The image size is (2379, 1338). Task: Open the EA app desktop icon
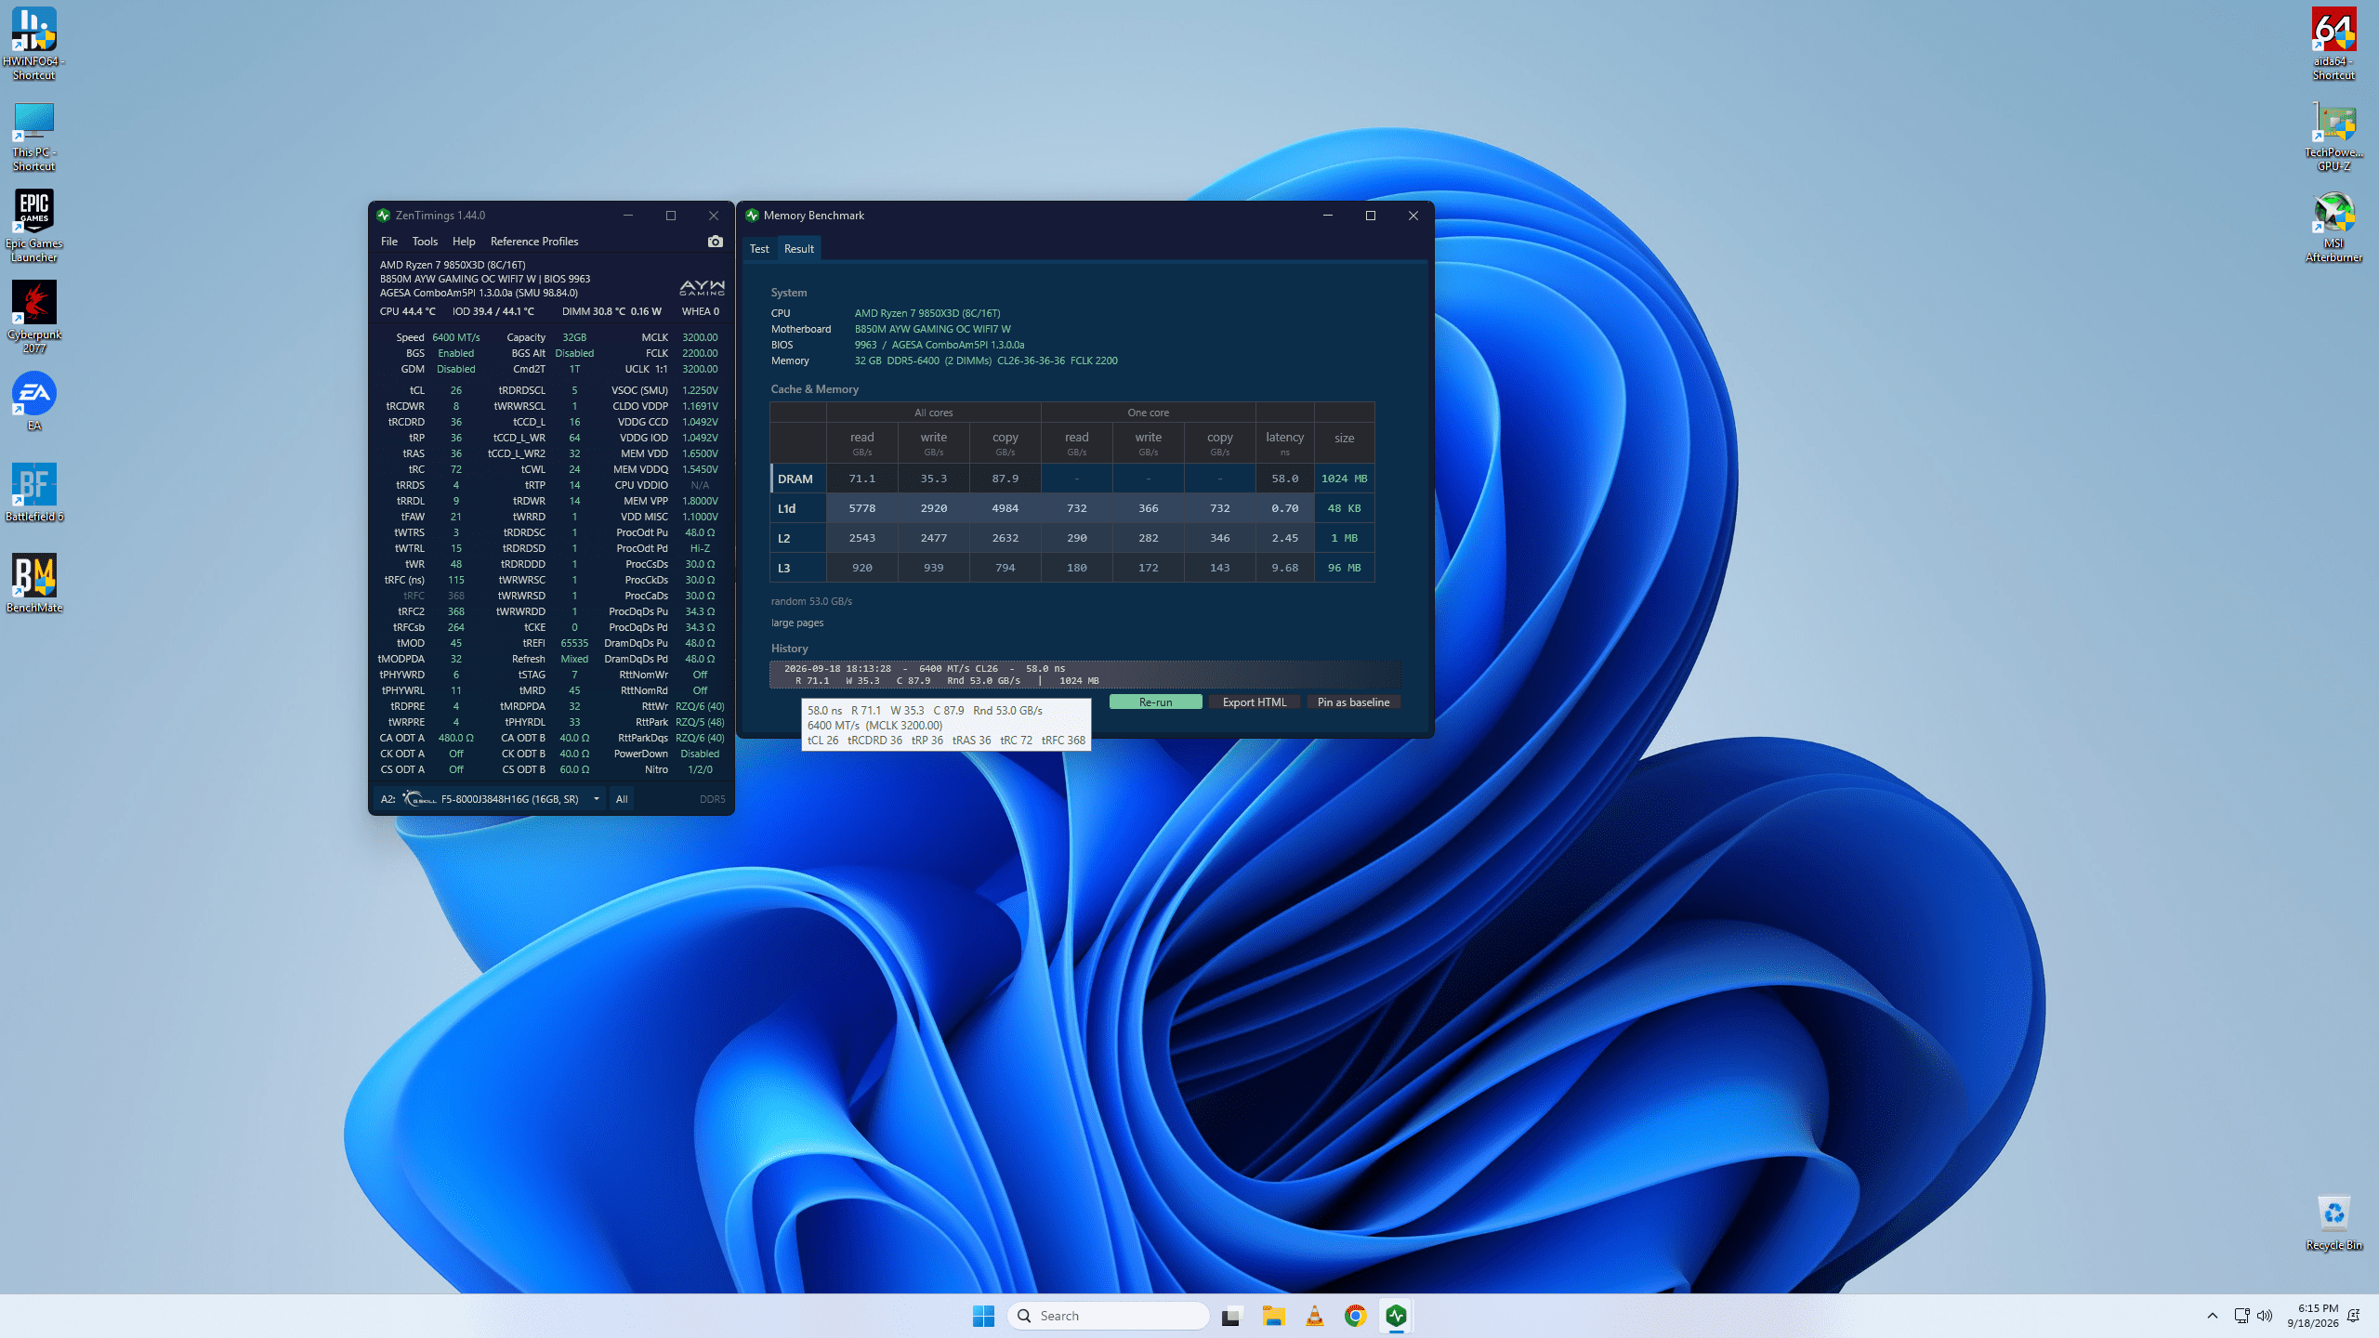click(x=33, y=401)
